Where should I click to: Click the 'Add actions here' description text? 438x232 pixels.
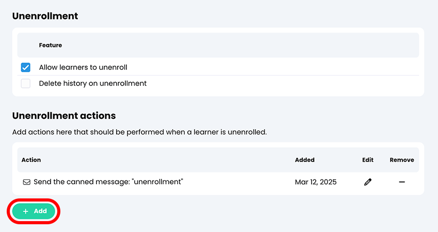click(139, 132)
